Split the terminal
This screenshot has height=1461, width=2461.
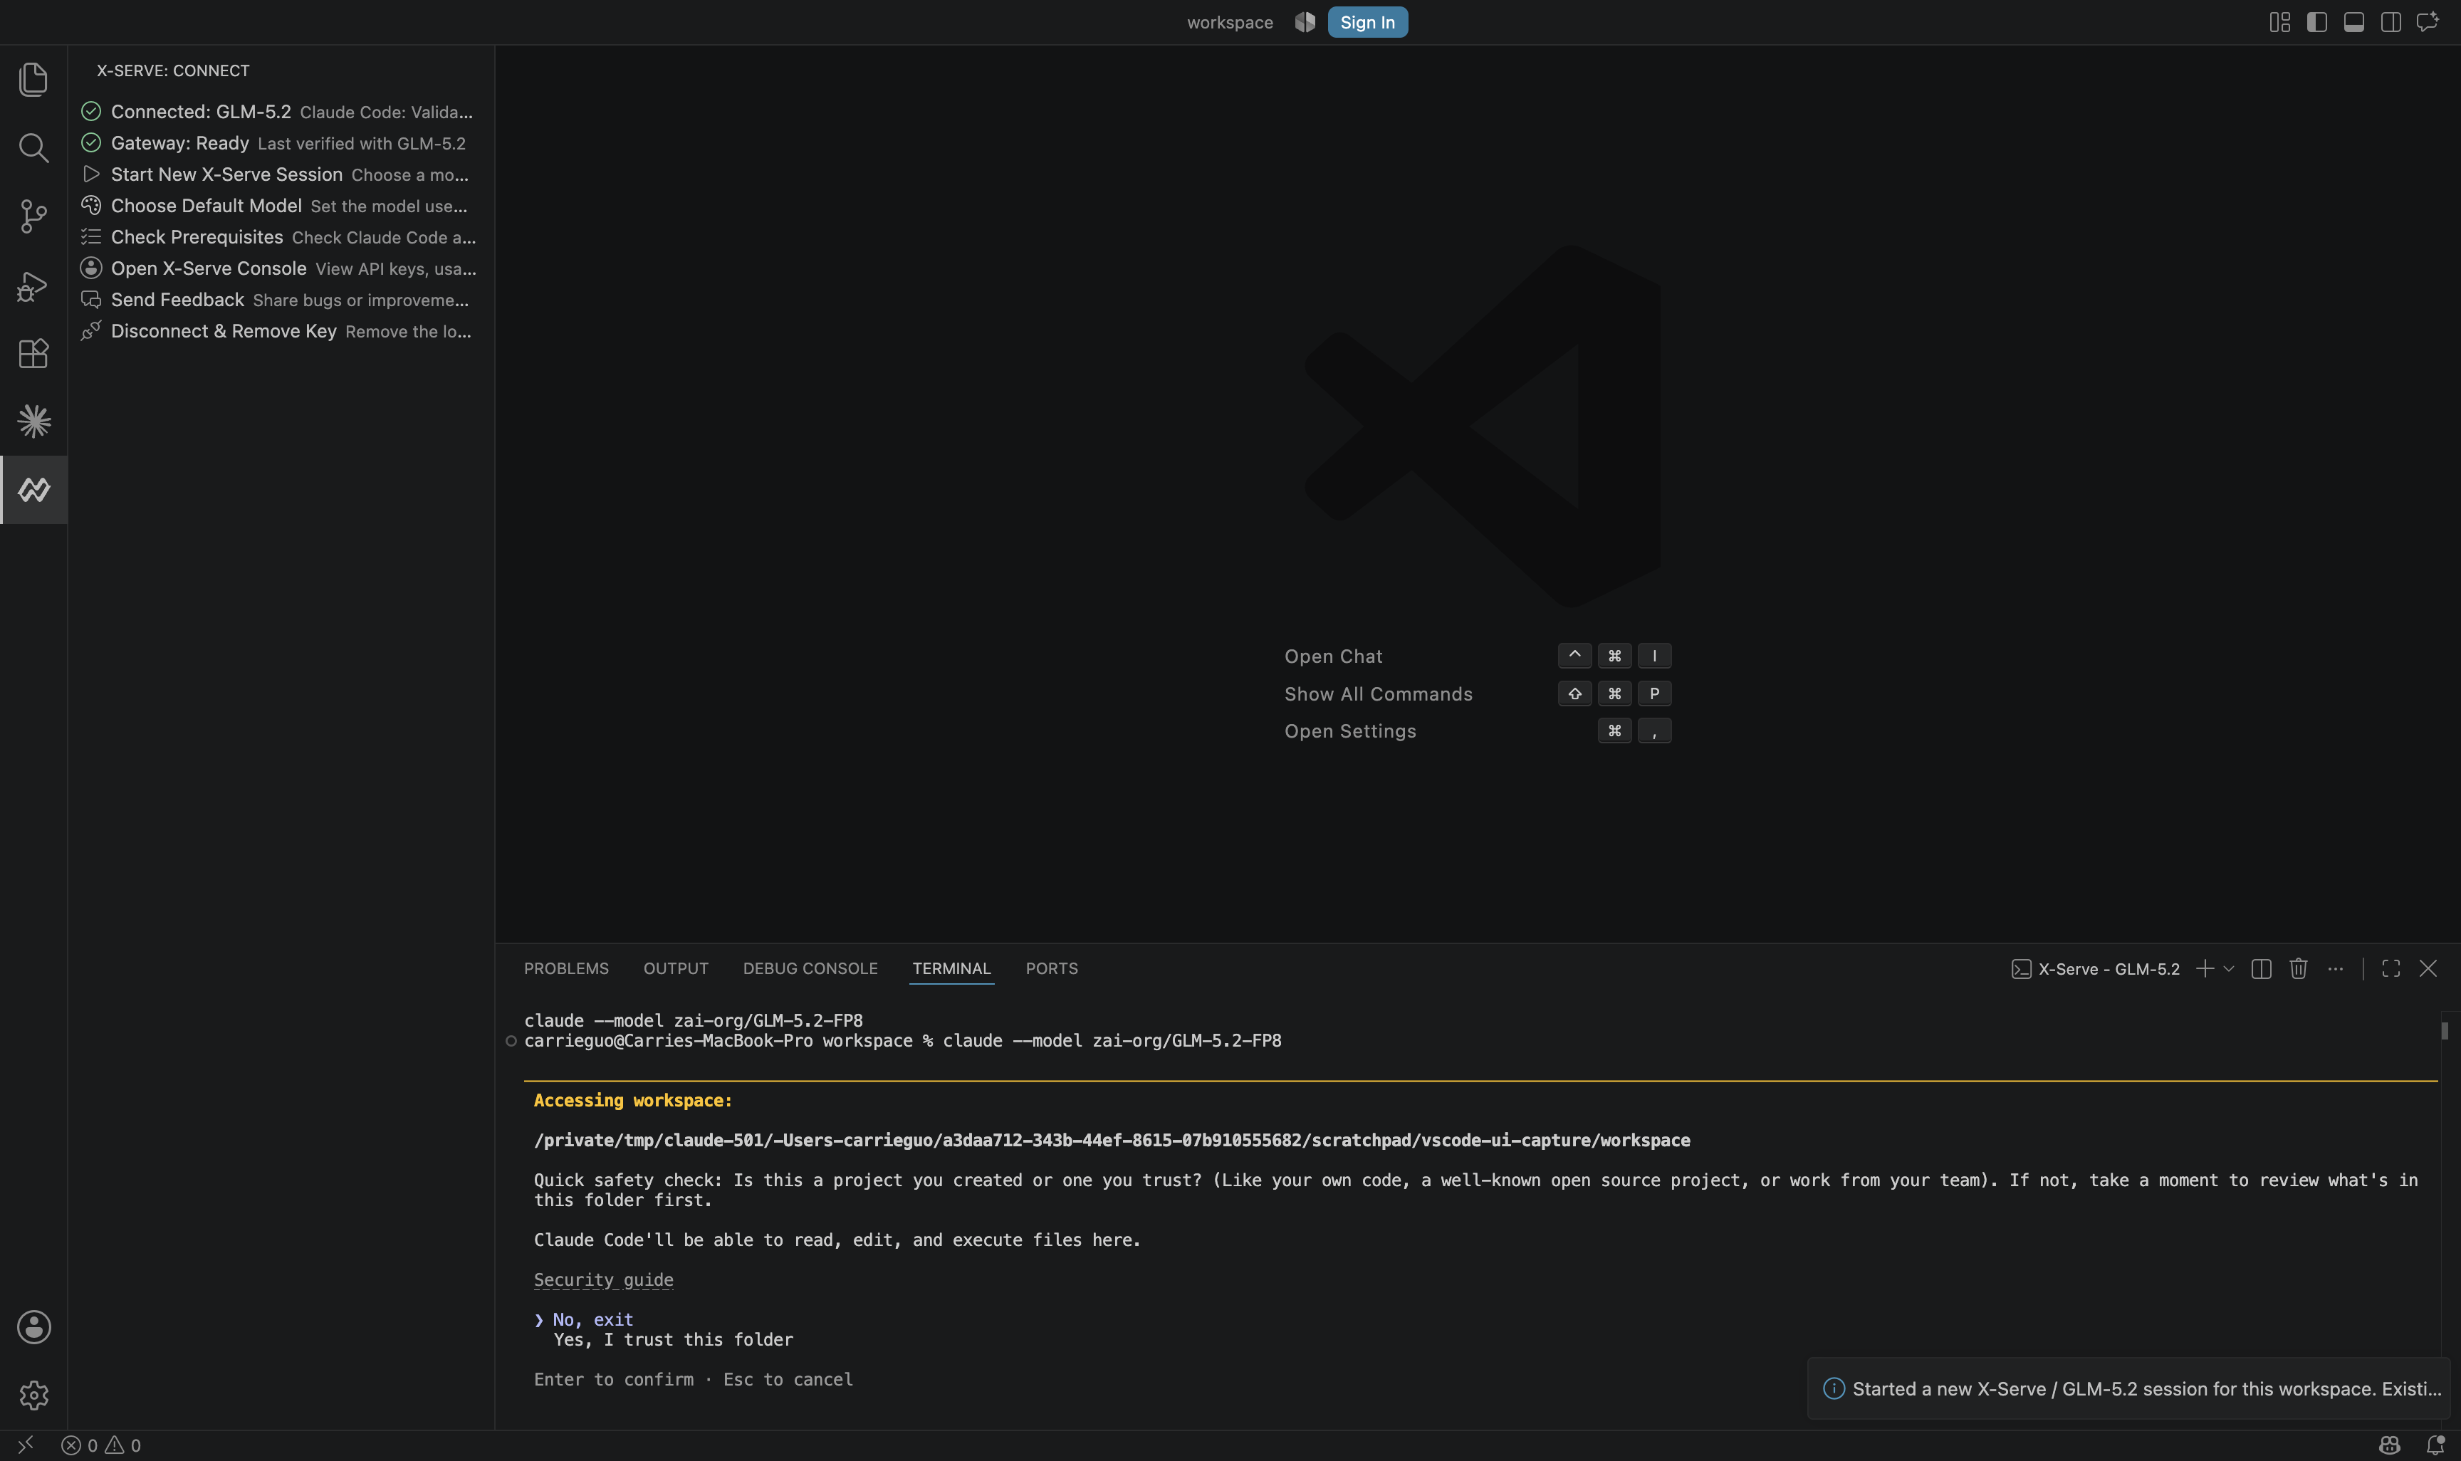pos(2261,969)
